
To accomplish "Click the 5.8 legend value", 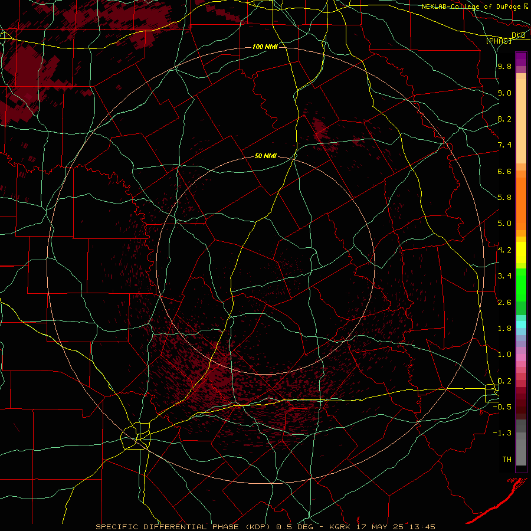I will (x=504, y=198).
